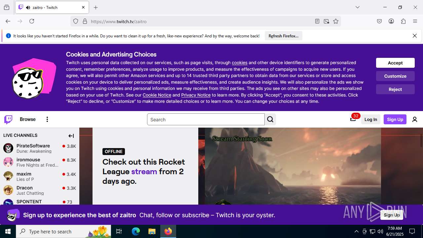Click the Refresh Firefox button

tap(284, 36)
